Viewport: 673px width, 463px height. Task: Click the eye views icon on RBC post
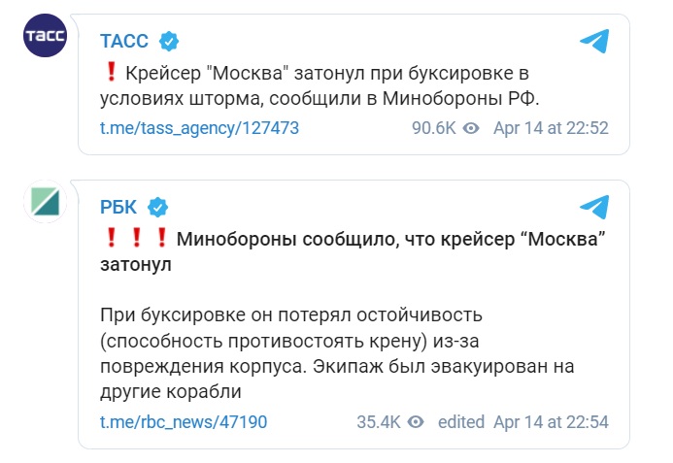click(416, 422)
